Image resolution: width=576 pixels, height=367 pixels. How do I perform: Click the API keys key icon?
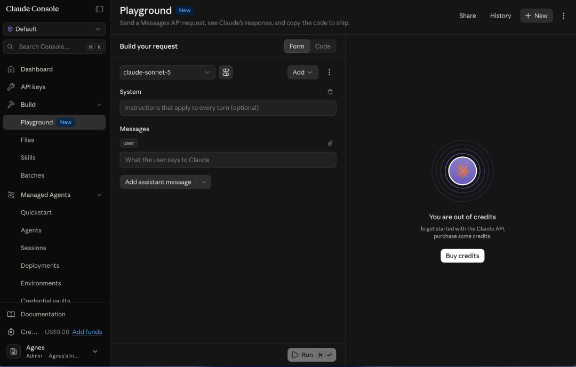11,87
